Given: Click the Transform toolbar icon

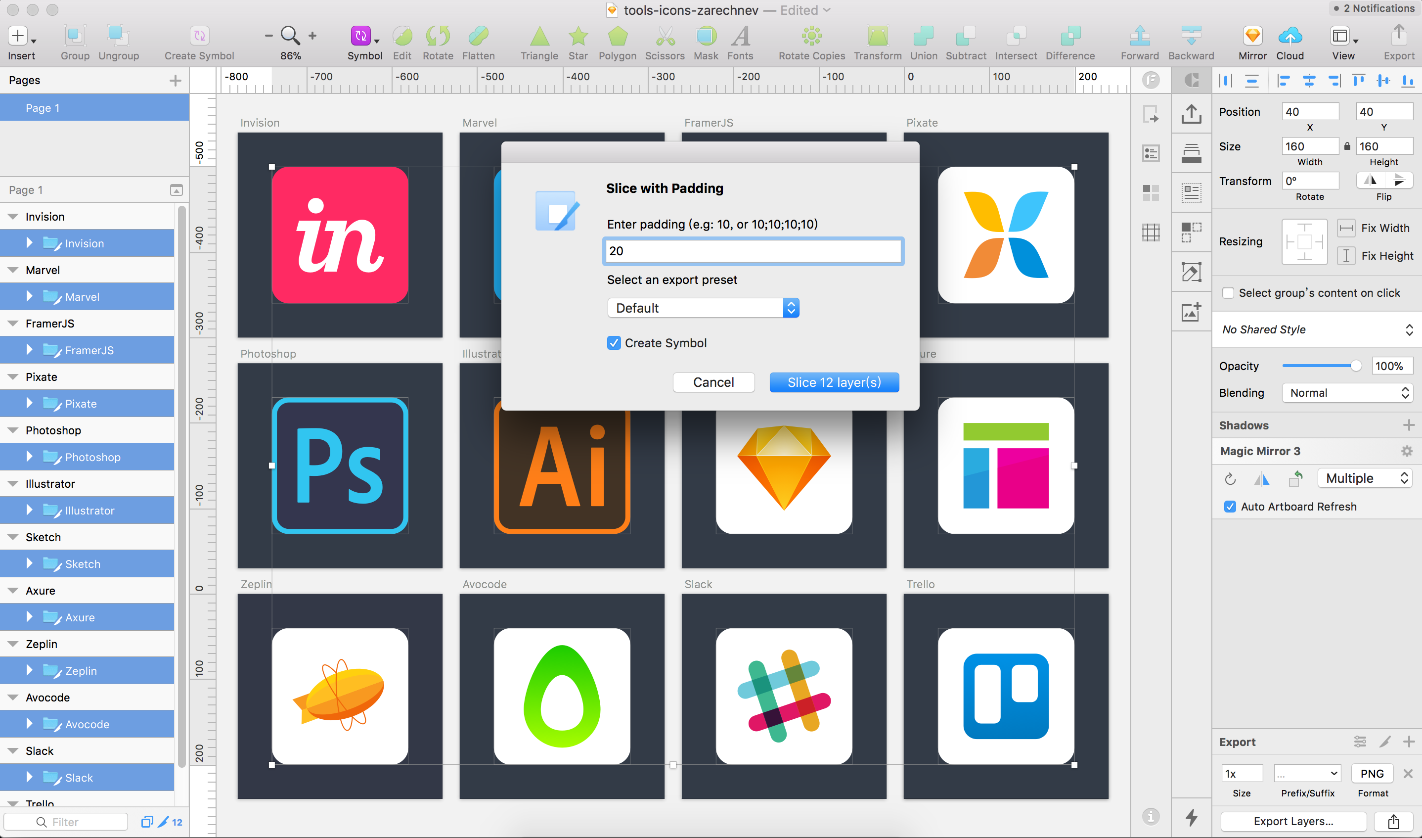Looking at the screenshot, I should [x=878, y=36].
